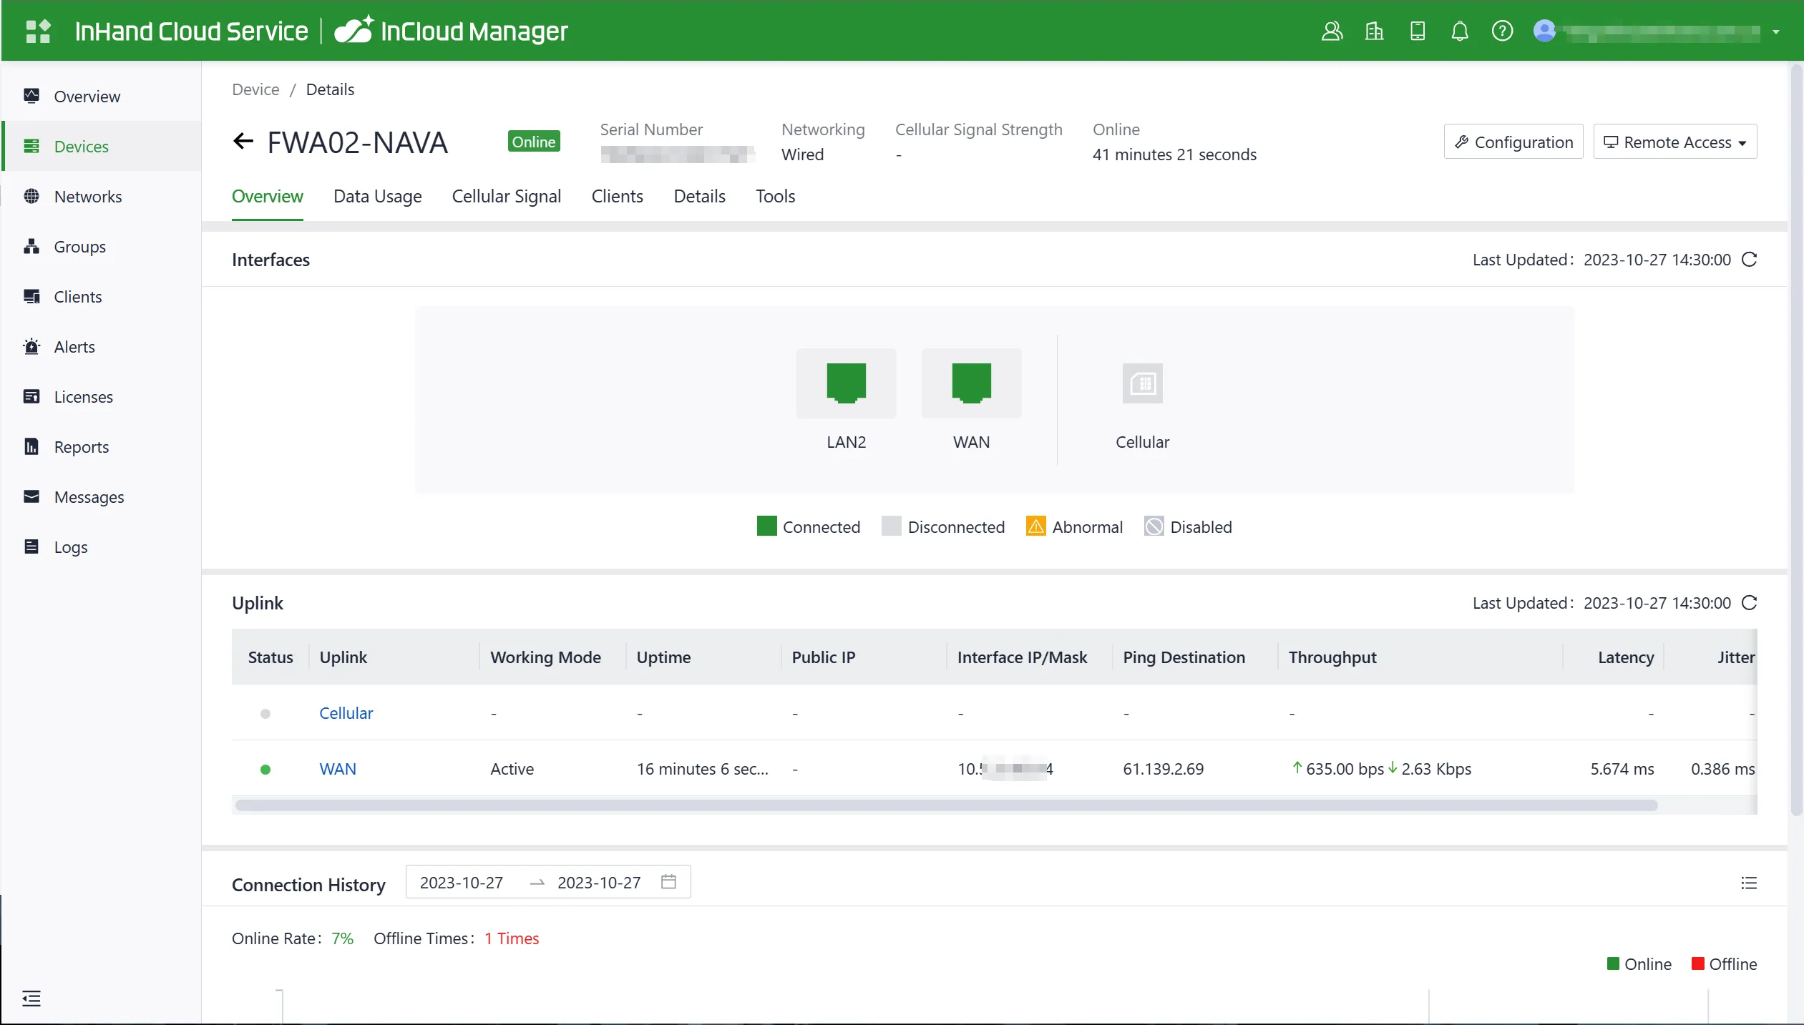Viewport: 1804px width, 1025px height.
Task: Go back with the arrow beside FWA02-NAVA
Action: point(243,142)
